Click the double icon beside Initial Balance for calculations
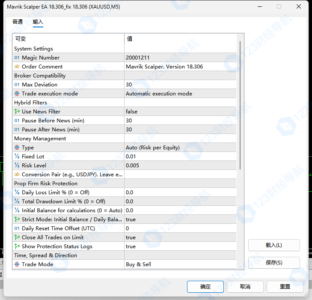The height and width of the screenshot is (300, 312). (17, 211)
